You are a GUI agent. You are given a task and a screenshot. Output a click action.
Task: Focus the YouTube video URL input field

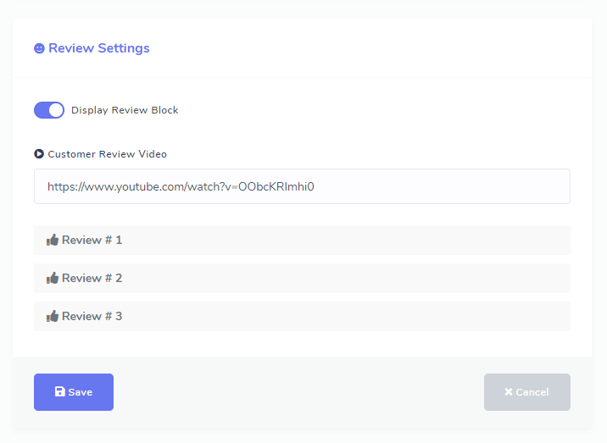(x=424, y=186)
